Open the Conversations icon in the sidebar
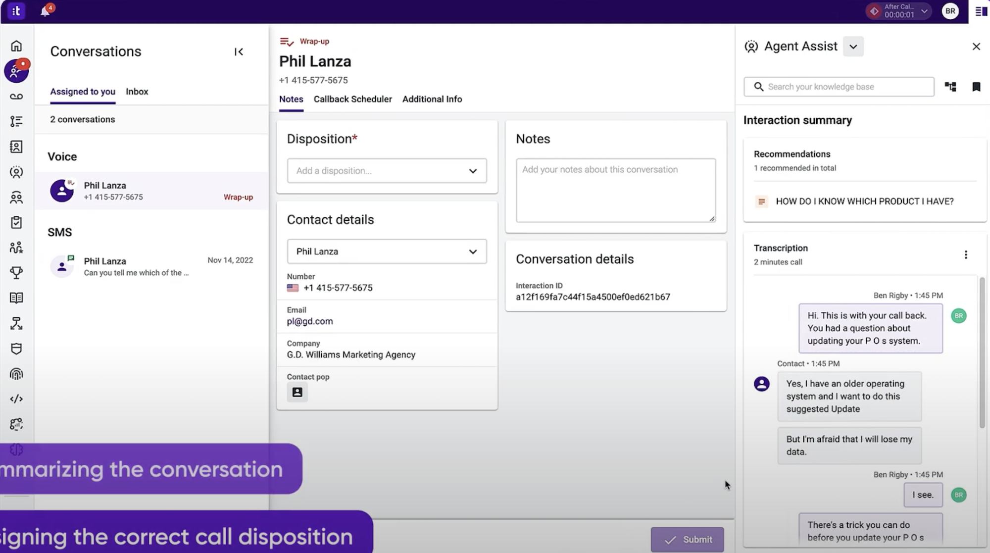This screenshot has height=553, width=990. coord(16,71)
